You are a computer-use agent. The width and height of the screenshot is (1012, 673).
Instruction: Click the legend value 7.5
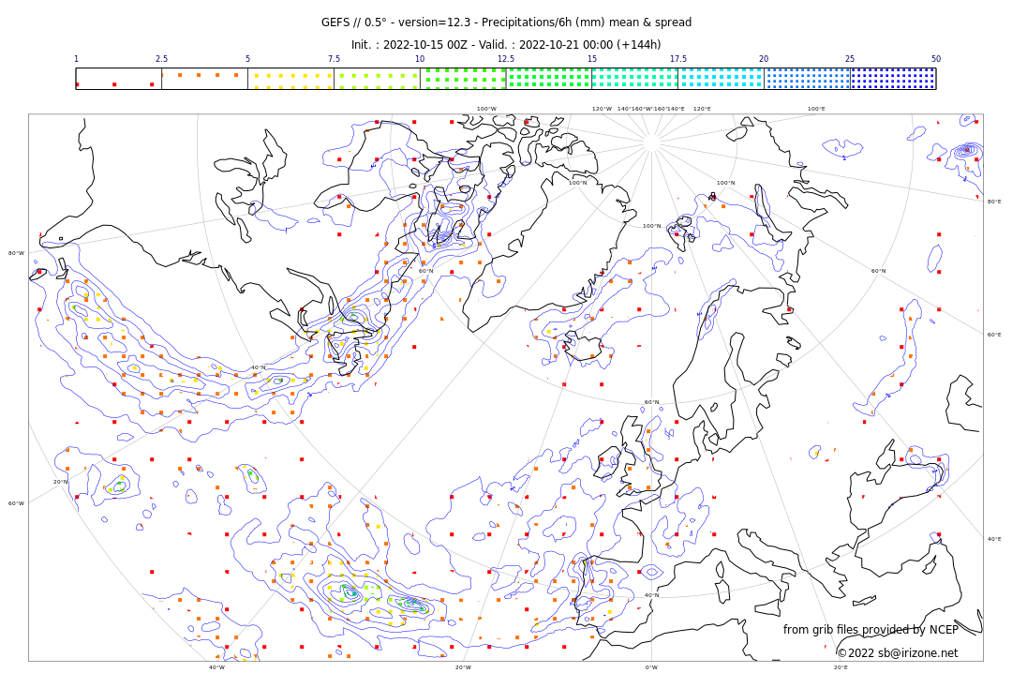(x=334, y=59)
